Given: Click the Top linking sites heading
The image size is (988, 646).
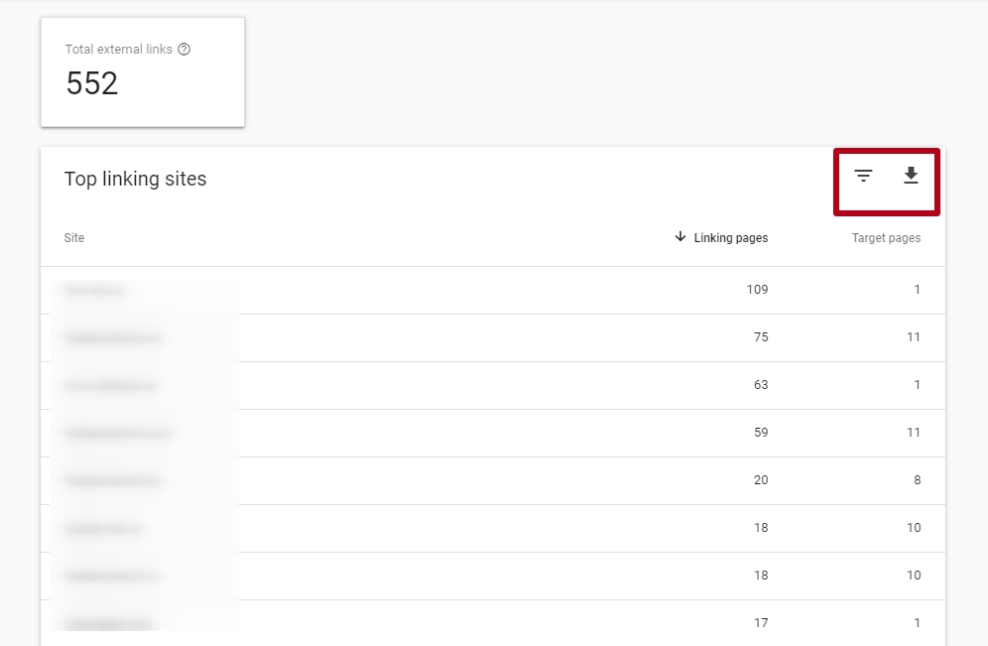Looking at the screenshot, I should (136, 179).
